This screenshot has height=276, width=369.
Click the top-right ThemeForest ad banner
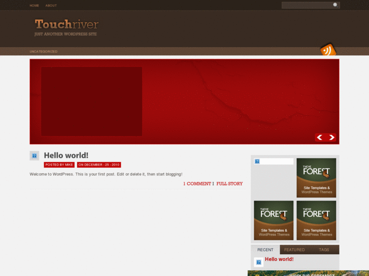[x=316, y=178]
